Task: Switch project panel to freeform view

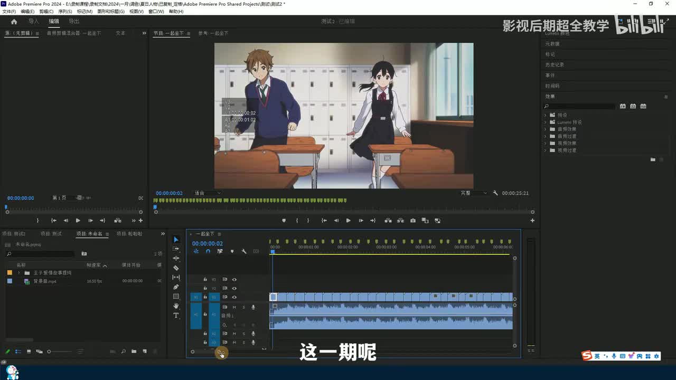Action: click(39, 351)
